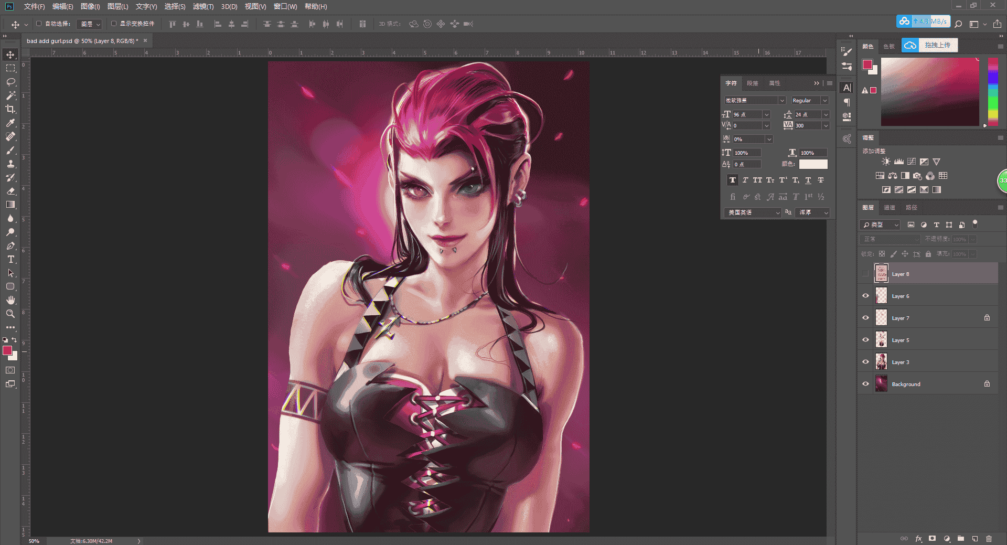The height and width of the screenshot is (545, 1007).
Task: Click the hue slider strip in Color panel
Action: pos(993,92)
